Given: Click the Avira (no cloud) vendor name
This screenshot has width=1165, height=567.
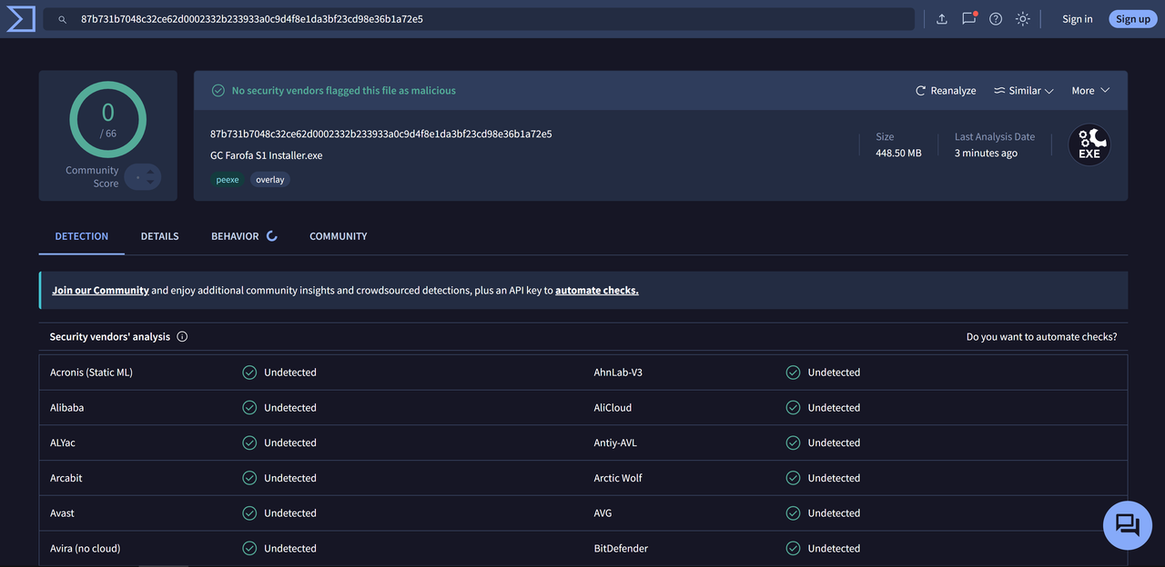Looking at the screenshot, I should [86, 549].
